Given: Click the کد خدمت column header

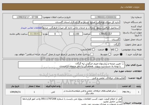Looking at the screenshot, I should click(x=126, y=86).
